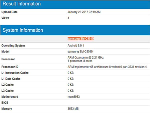Click the 3553 MB memory value

pyautogui.click(x=73, y=109)
